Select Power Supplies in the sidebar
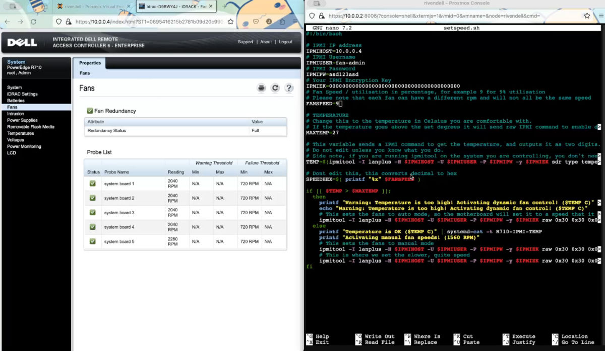Viewport: 605px width, 351px height. click(x=22, y=120)
